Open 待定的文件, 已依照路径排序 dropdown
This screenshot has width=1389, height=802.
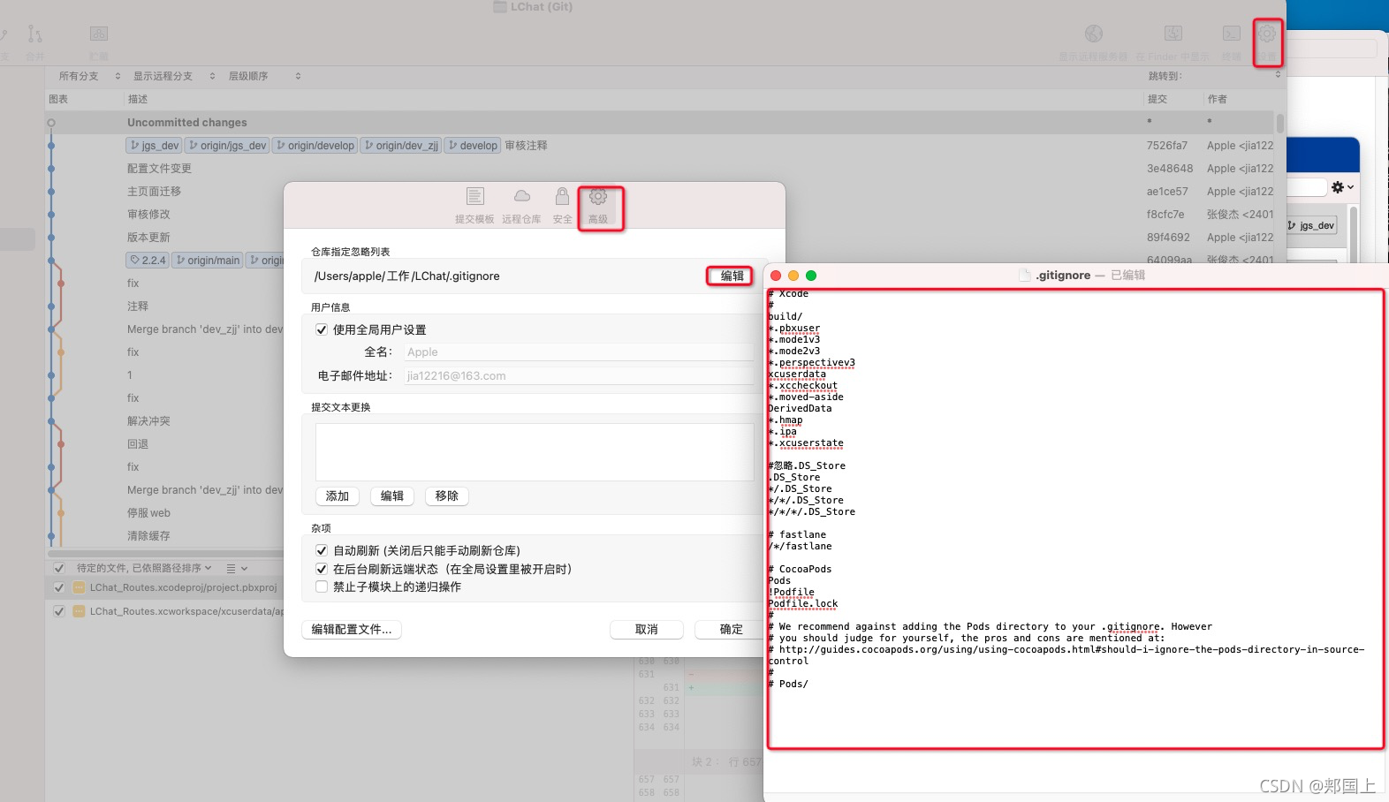[x=144, y=568]
